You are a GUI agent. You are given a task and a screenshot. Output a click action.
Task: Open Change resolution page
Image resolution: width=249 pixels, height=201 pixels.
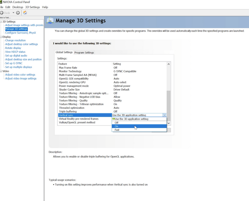coord(15,40)
